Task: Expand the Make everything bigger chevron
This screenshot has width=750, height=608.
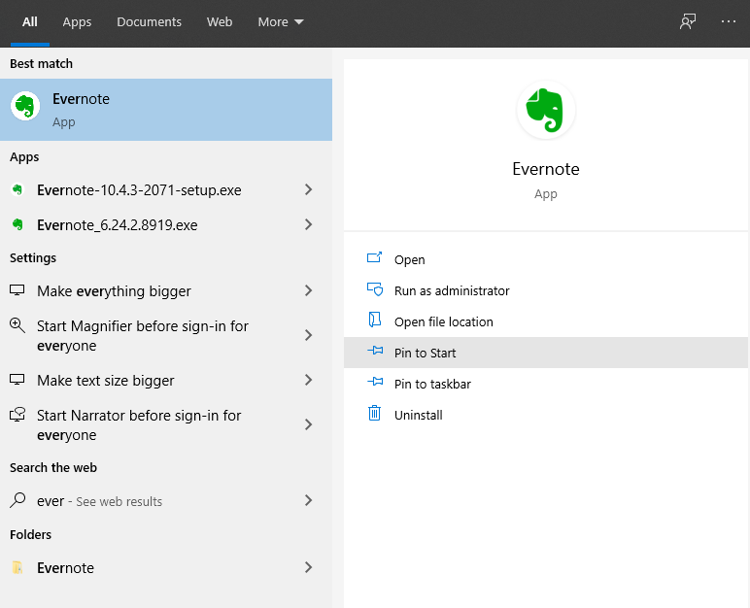Action: tap(308, 291)
